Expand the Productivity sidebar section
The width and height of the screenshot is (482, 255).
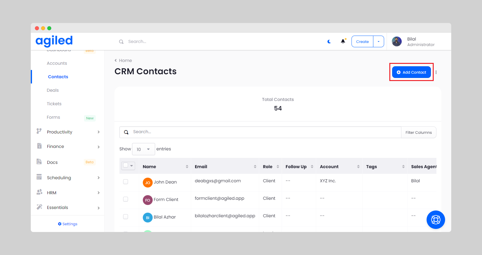pos(98,132)
